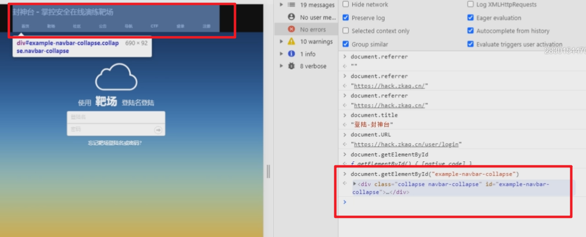Click the "登陆-封神台" title result string
This screenshot has width=586, height=237.
coord(372,125)
